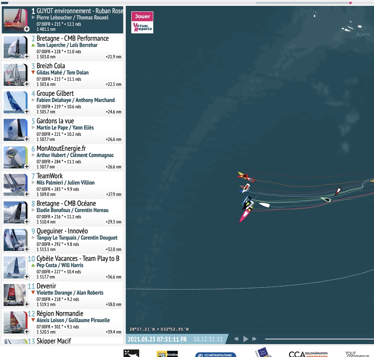Screen dimensions: 374x357
Task: Select the 'TeamWork' team name
Action: pyautogui.click(x=50, y=176)
